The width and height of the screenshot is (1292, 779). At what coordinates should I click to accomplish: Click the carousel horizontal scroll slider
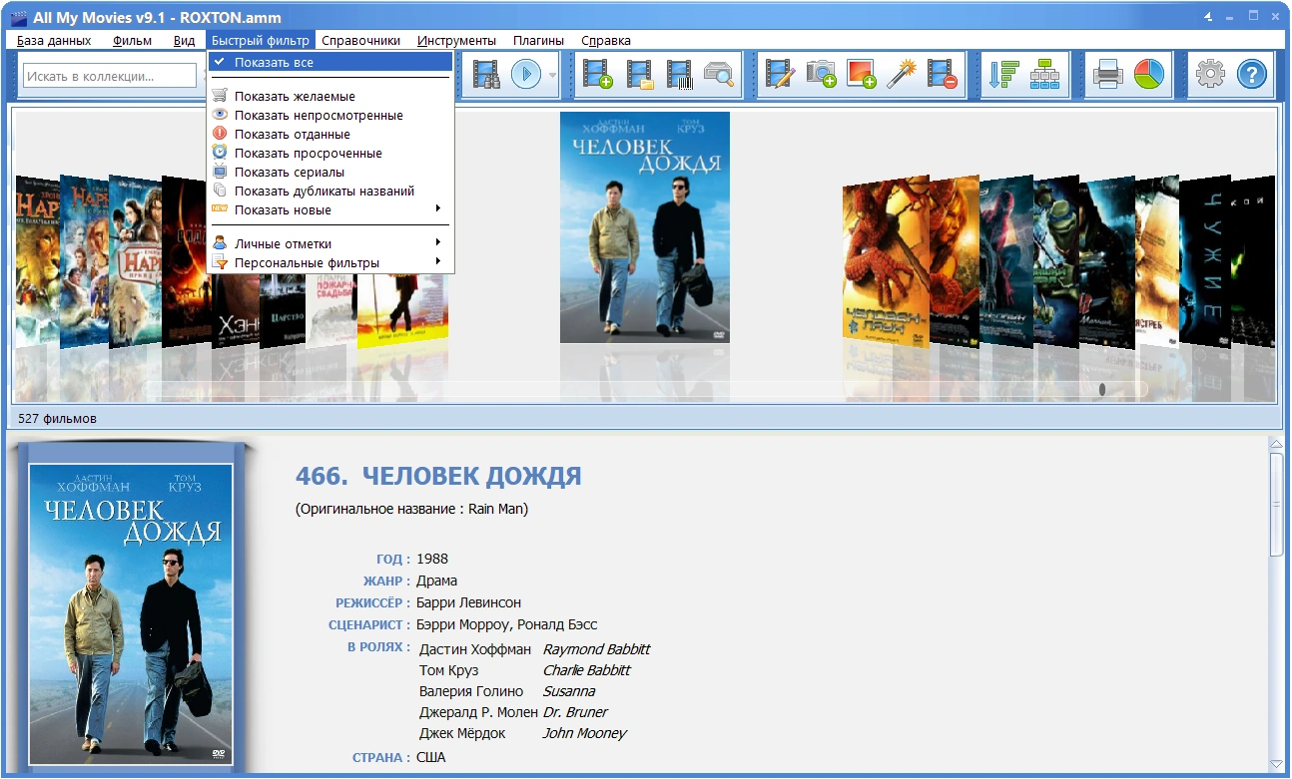tap(1102, 389)
